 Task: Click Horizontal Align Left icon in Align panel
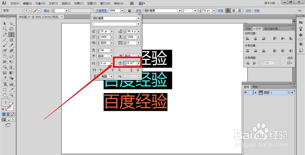tap(247, 39)
